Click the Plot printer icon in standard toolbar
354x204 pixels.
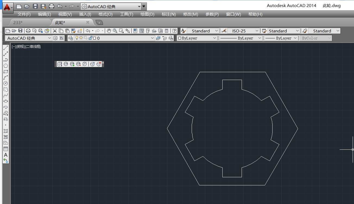tap(28, 31)
